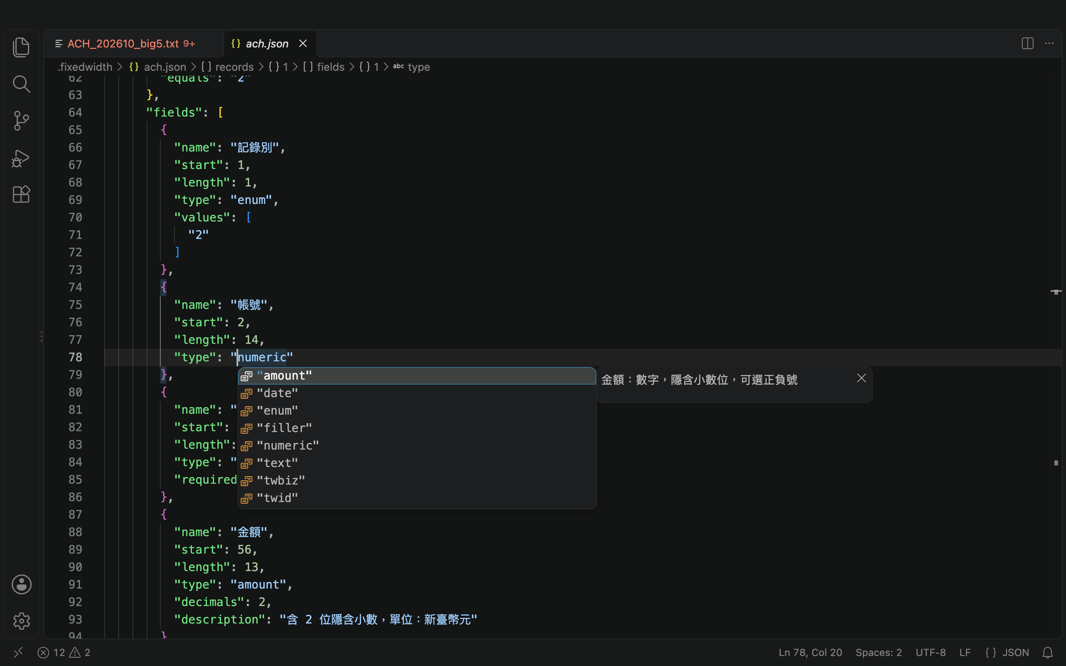Split the editor to the right
Viewport: 1066px width, 666px height.
pyautogui.click(x=1027, y=43)
